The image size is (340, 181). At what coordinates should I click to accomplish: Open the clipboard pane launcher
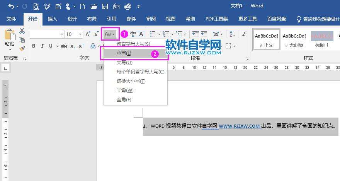pyautogui.click(x=25, y=59)
